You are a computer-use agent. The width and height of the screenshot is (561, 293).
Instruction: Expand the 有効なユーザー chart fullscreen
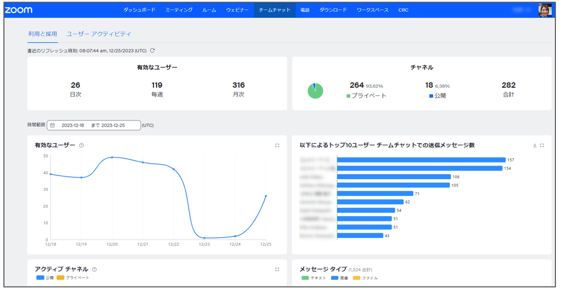pos(277,145)
